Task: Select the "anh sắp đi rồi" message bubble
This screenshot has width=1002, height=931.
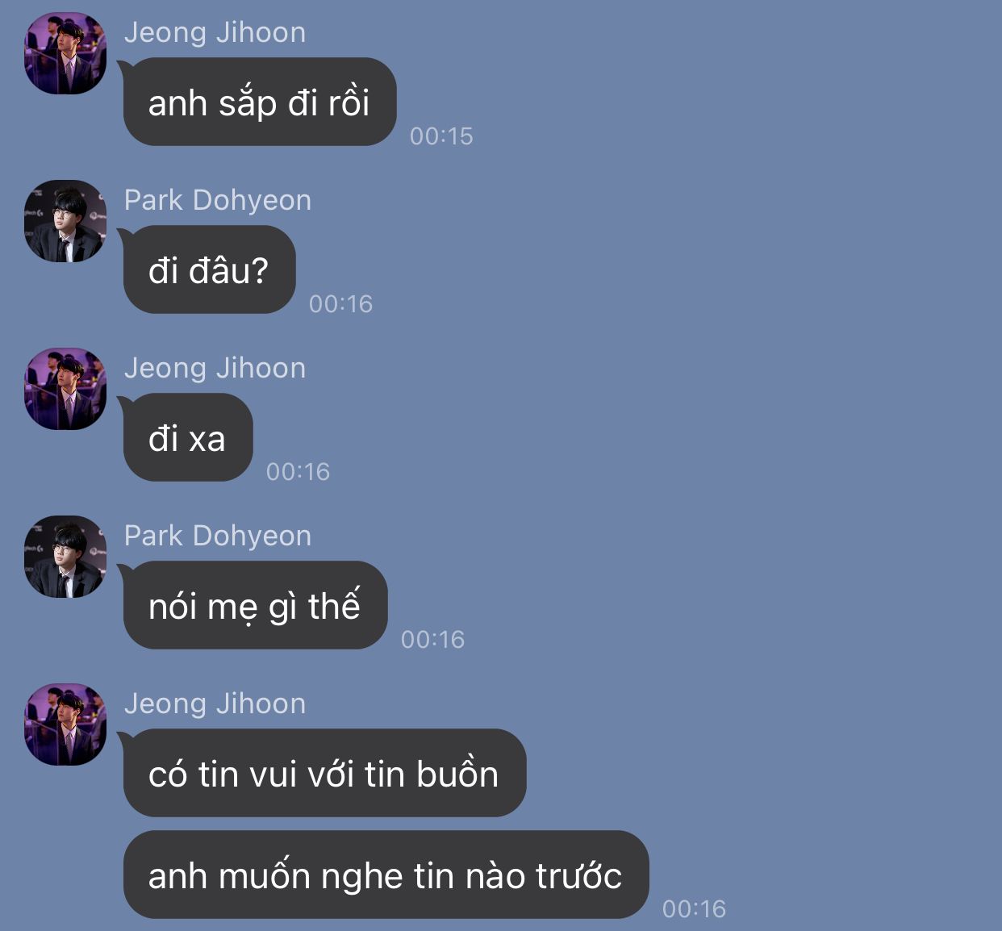Action: click(260, 102)
